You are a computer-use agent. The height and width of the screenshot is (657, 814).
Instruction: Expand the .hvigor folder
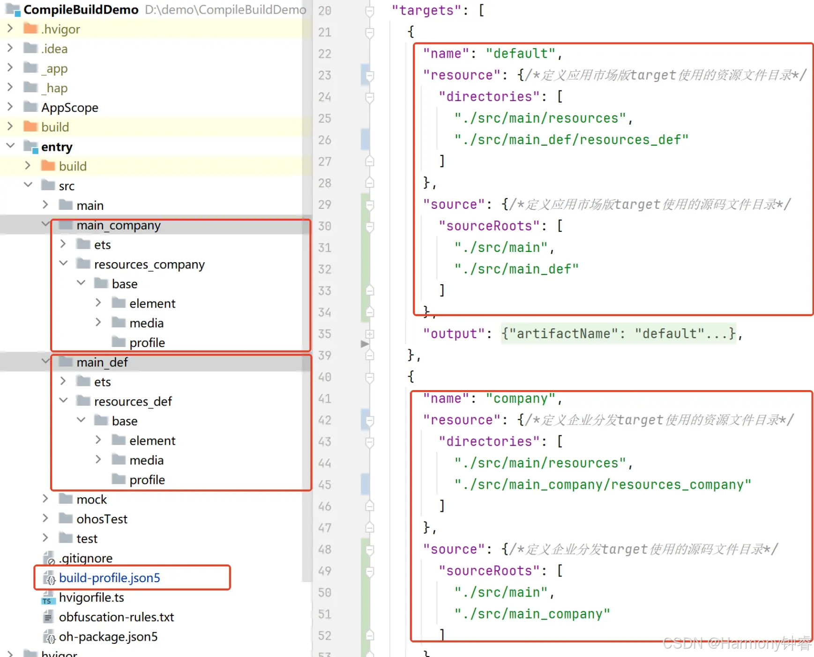coord(10,29)
